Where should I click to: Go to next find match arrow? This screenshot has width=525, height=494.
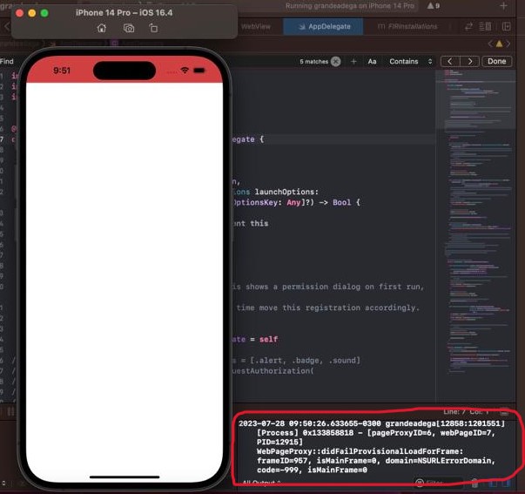coord(470,62)
